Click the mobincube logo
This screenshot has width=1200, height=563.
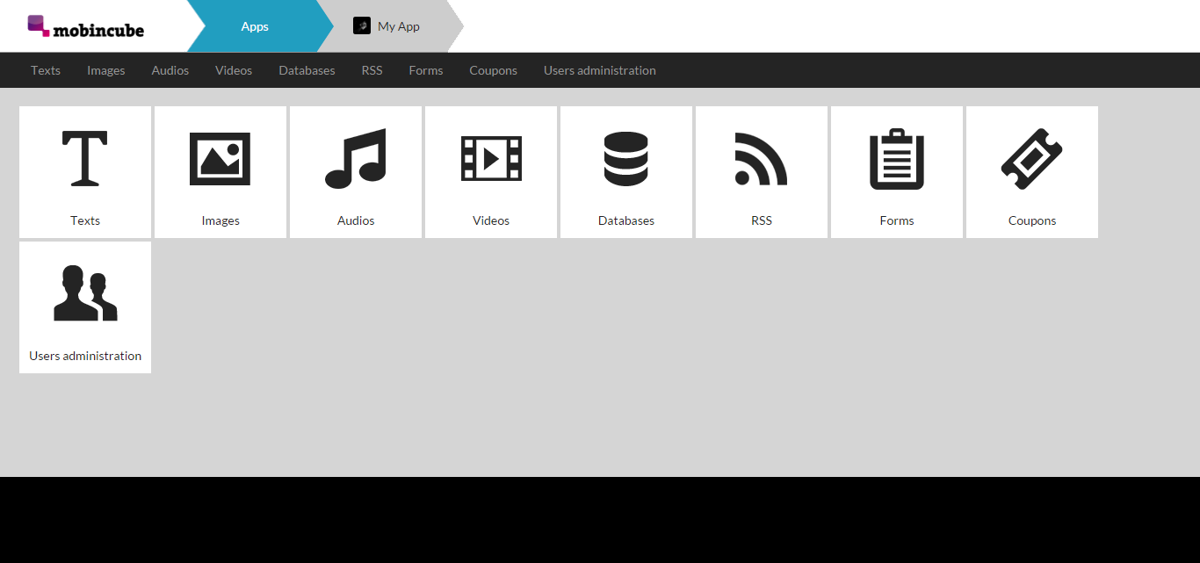(x=85, y=26)
